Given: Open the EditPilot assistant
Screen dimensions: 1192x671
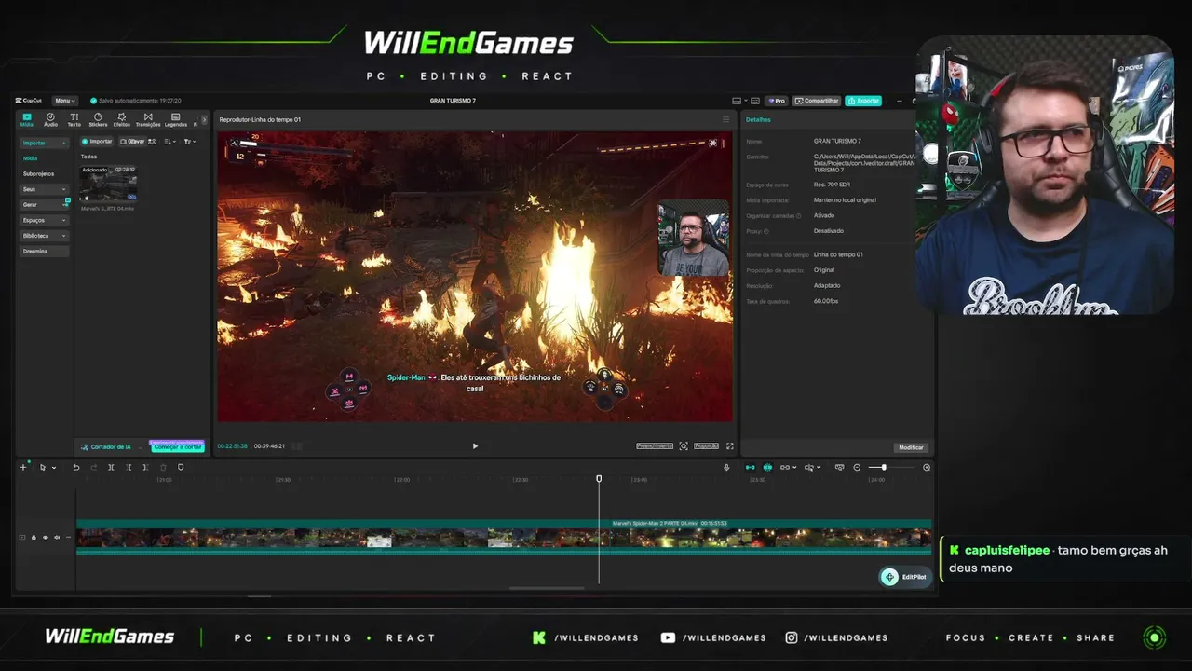Looking at the screenshot, I should [905, 577].
